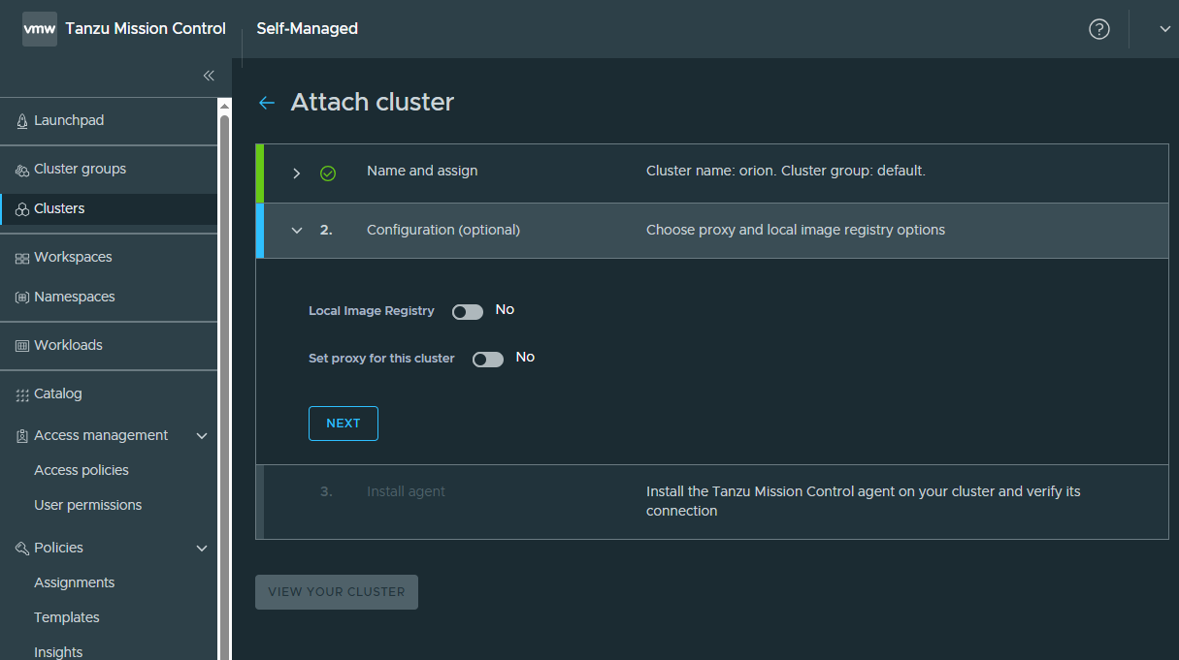1179x660 pixels.
Task: Click the Local Image Registry label
Action: point(372,311)
